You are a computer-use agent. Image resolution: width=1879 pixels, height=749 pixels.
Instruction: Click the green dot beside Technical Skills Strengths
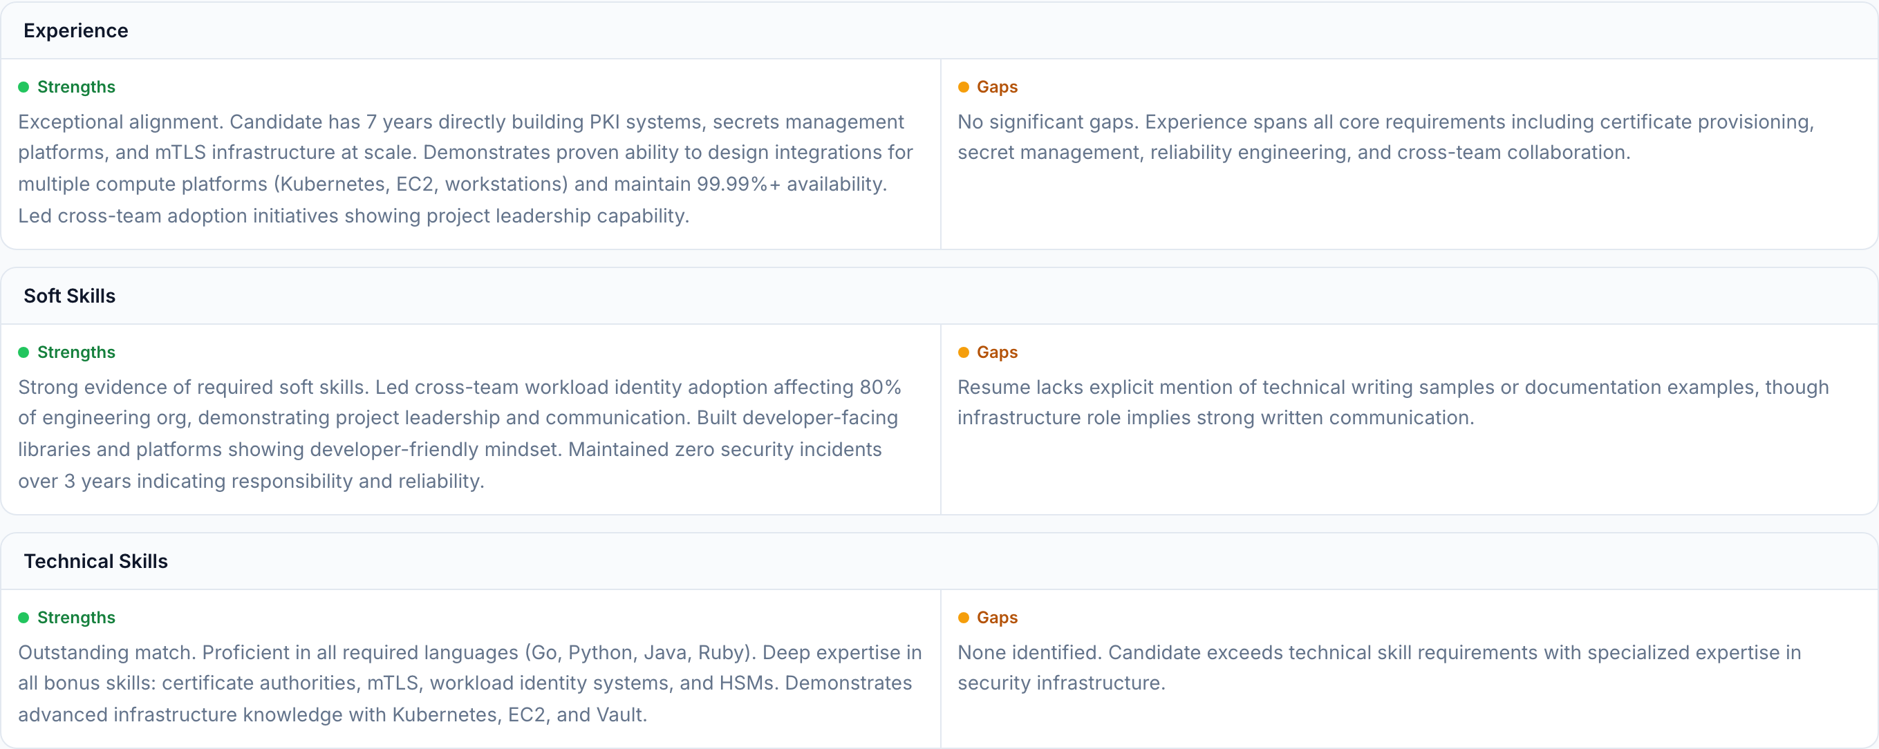pyautogui.click(x=24, y=618)
